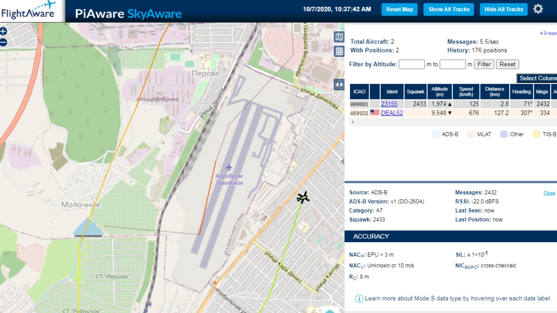Click the Rc accuracy label
The image size is (557, 313).
(353, 277)
